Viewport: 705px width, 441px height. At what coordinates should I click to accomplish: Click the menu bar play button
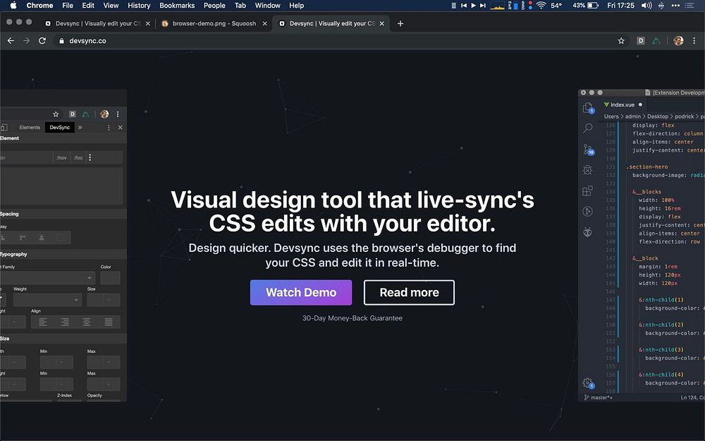473,6
